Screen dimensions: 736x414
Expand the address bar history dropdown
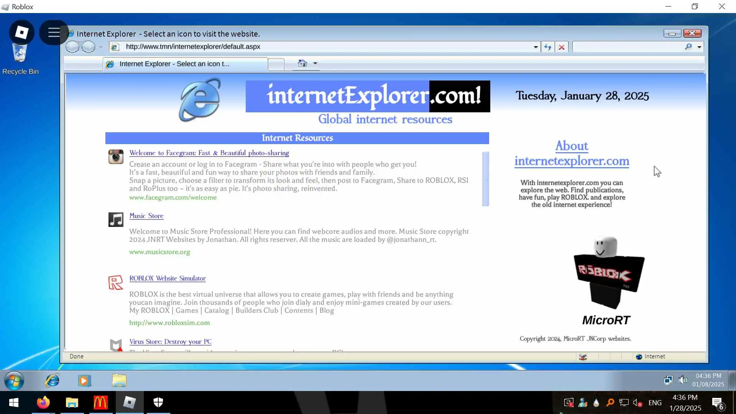click(536, 47)
